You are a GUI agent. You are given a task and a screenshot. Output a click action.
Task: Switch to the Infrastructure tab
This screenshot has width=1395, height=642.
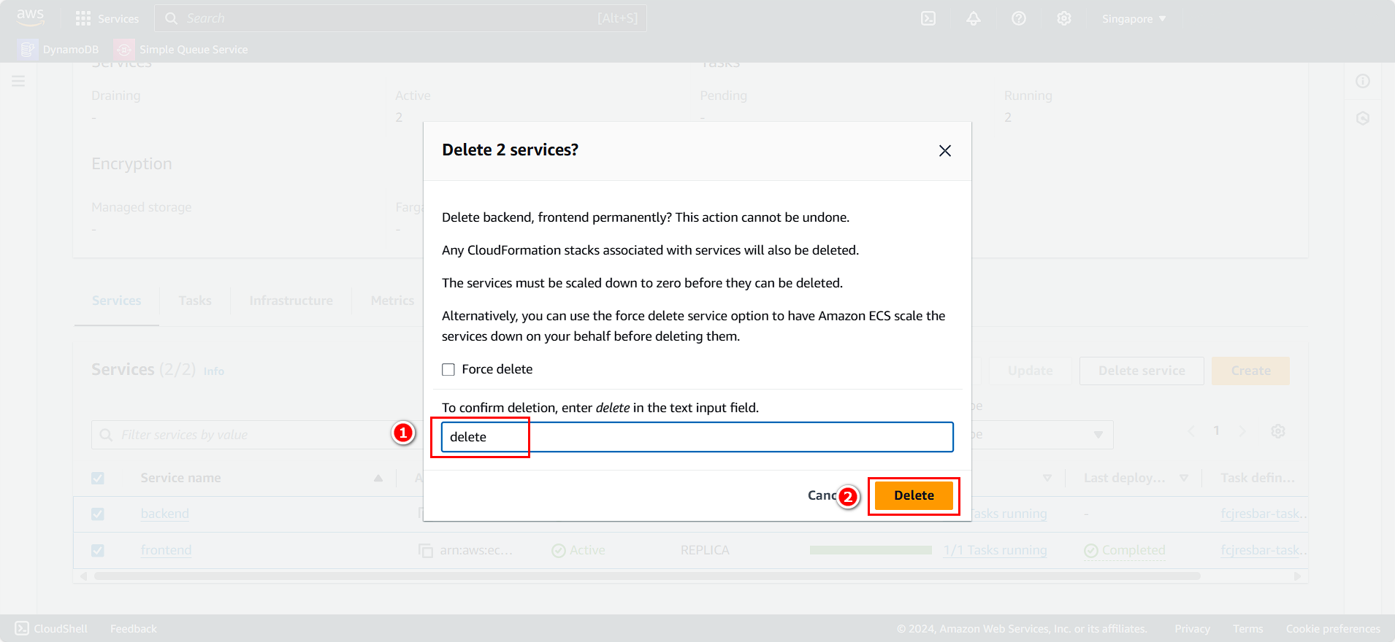(291, 301)
